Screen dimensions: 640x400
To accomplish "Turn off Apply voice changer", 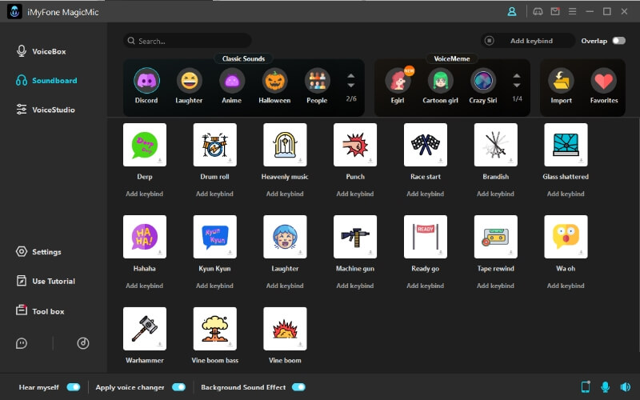I will 178,387.
